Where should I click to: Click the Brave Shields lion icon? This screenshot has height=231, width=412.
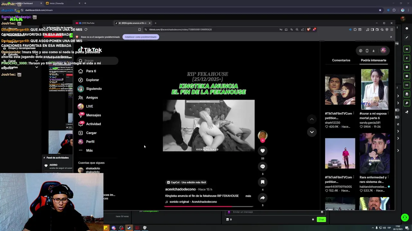tap(309, 30)
